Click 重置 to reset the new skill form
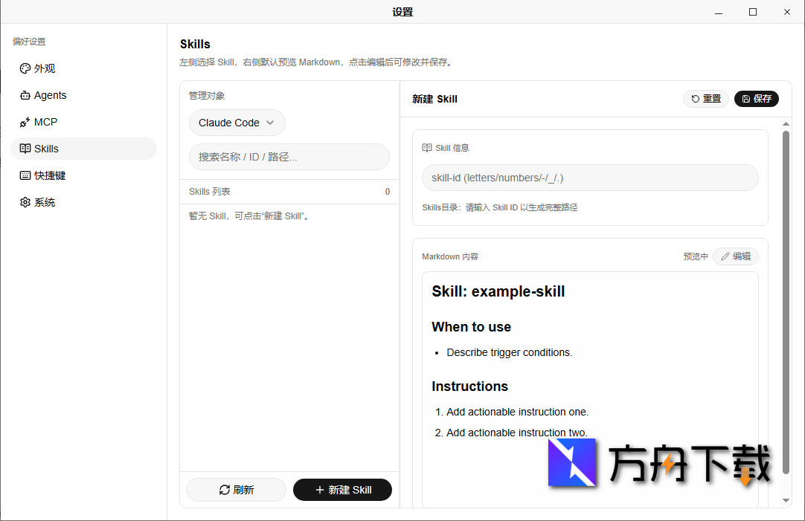805x521 pixels. 705,98
